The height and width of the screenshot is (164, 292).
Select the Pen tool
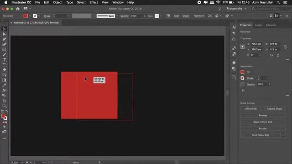point(4,39)
